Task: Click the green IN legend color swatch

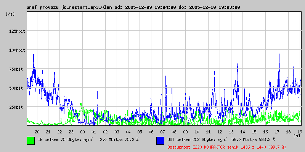Action: [x=30, y=140]
